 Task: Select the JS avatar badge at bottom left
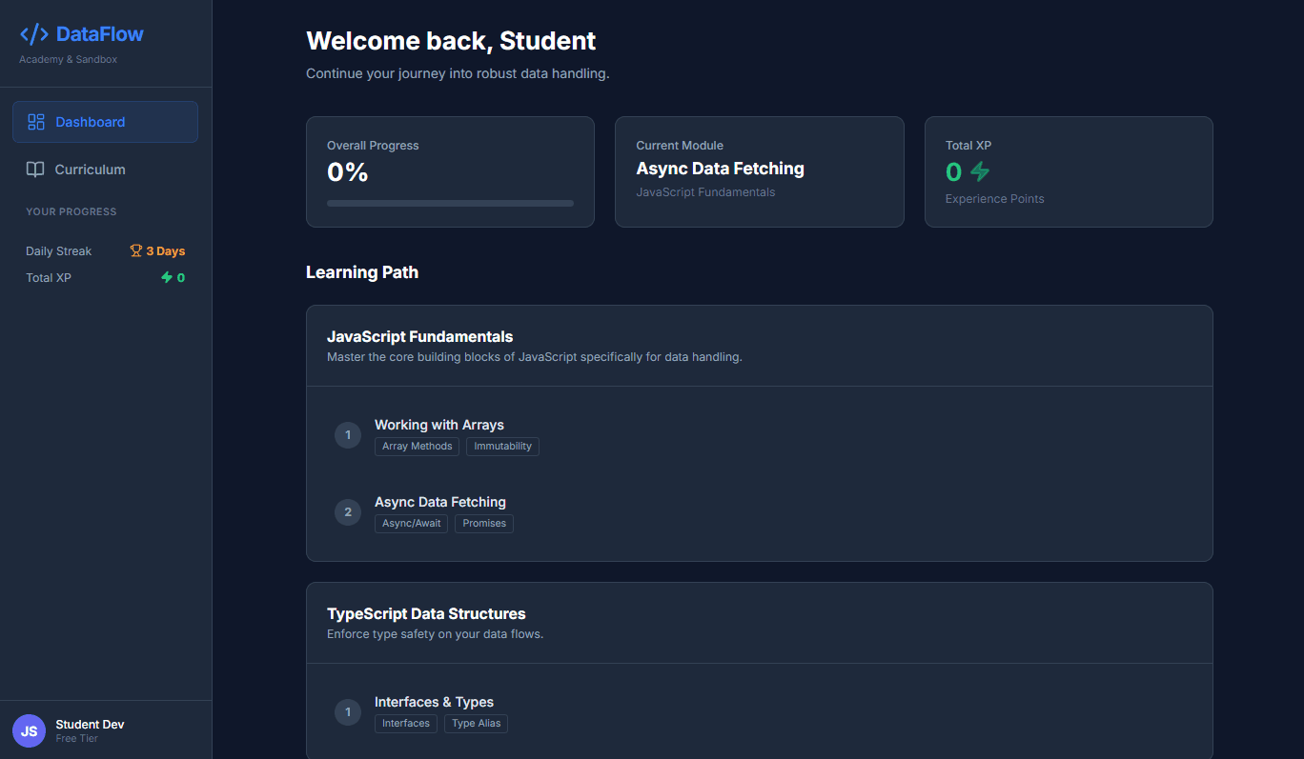click(x=29, y=729)
